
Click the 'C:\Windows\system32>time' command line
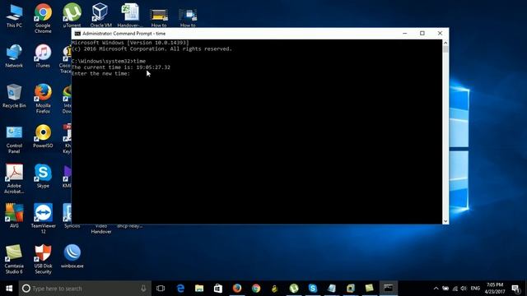point(109,61)
